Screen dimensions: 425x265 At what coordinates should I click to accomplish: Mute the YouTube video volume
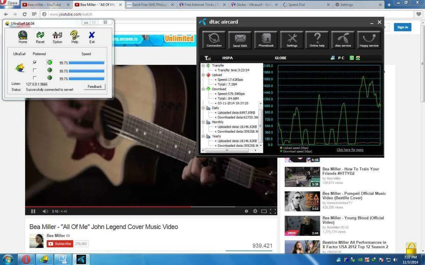pyautogui.click(x=45, y=211)
